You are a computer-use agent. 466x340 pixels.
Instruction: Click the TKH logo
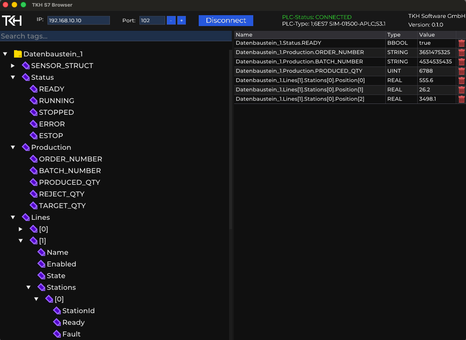coord(12,21)
